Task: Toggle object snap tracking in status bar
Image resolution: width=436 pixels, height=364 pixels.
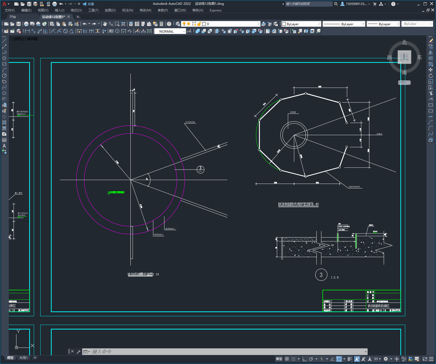Action: (332, 359)
